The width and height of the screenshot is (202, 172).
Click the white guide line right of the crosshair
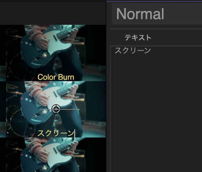(x=69, y=110)
